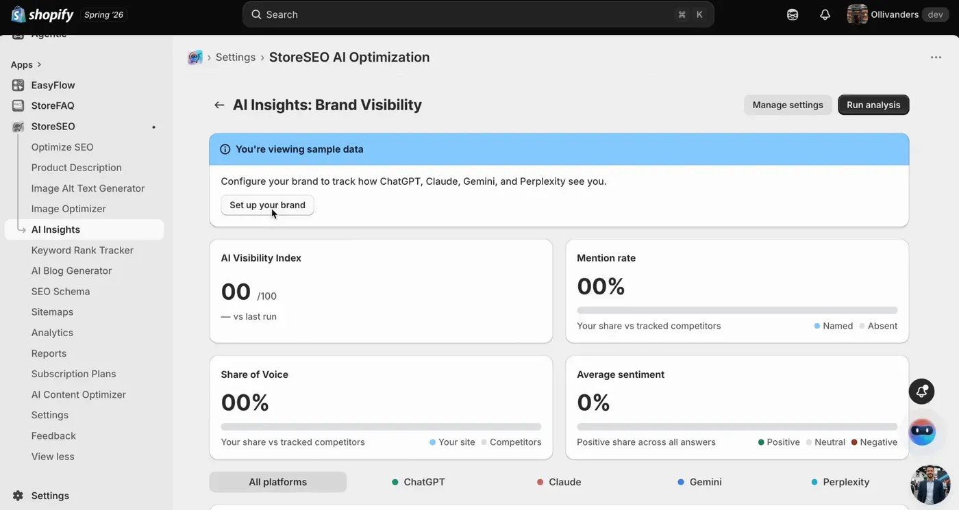
Task: Click Set up your brand button
Action: [267, 205]
